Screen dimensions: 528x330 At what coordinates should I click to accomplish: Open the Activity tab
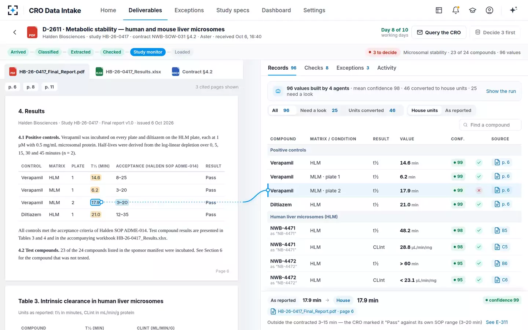[x=386, y=68]
